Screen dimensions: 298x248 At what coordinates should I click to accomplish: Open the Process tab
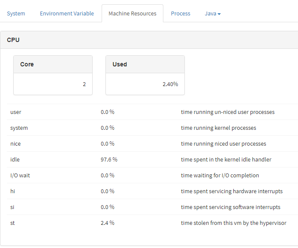tap(181, 13)
